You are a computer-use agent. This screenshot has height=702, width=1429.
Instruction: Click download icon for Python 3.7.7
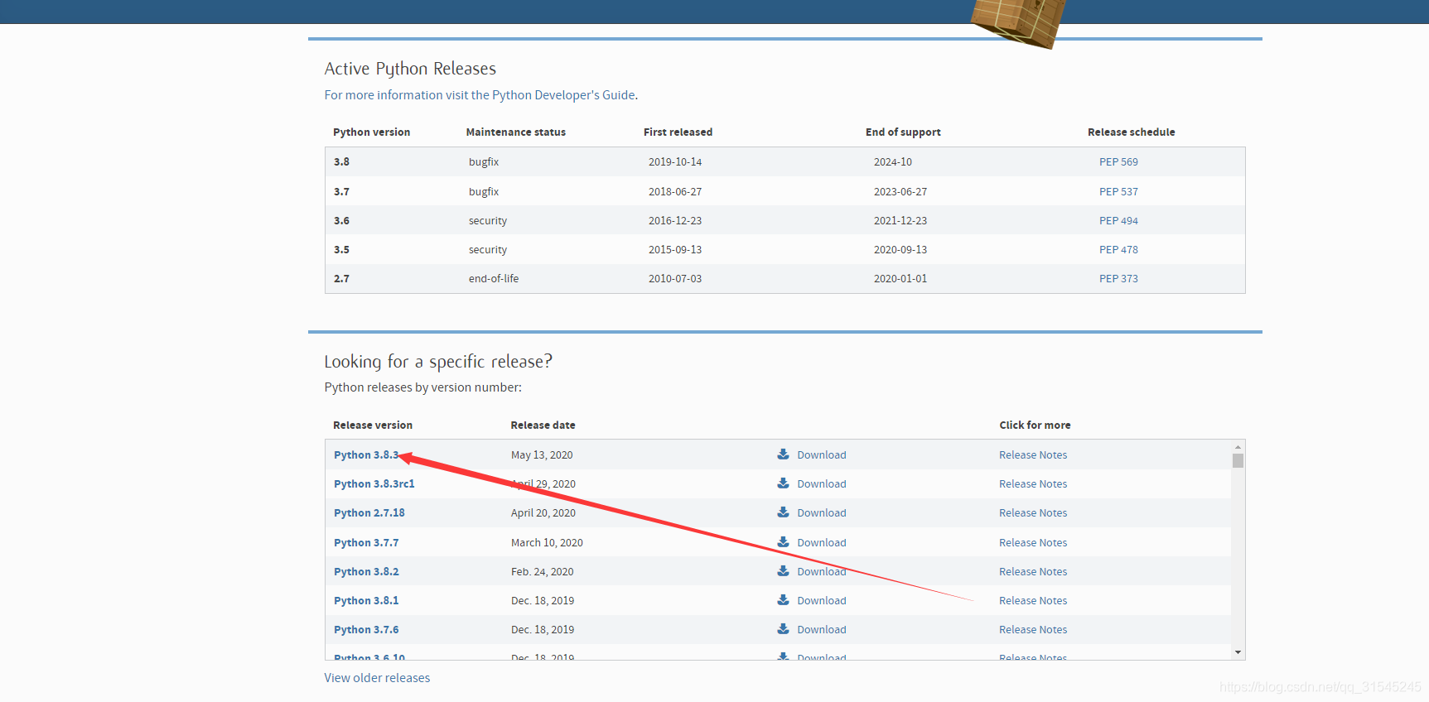pyautogui.click(x=783, y=542)
